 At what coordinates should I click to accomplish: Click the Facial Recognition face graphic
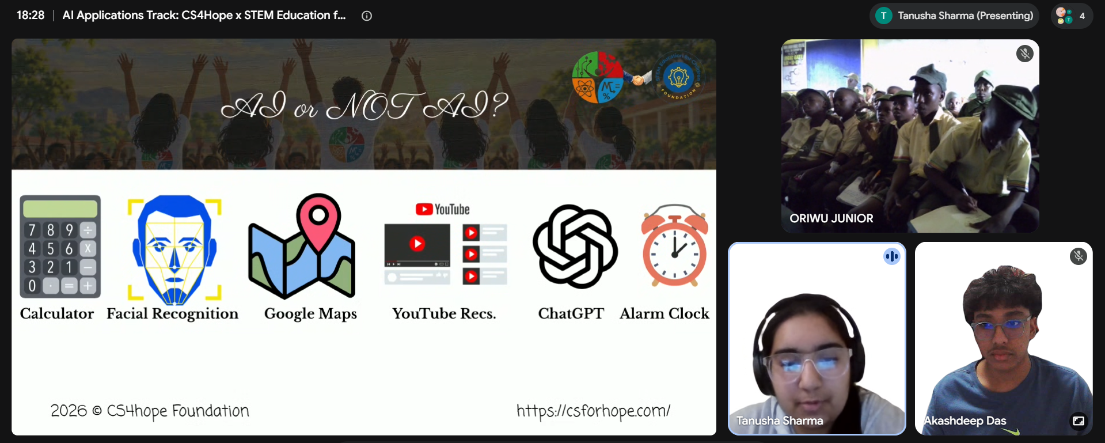point(174,249)
